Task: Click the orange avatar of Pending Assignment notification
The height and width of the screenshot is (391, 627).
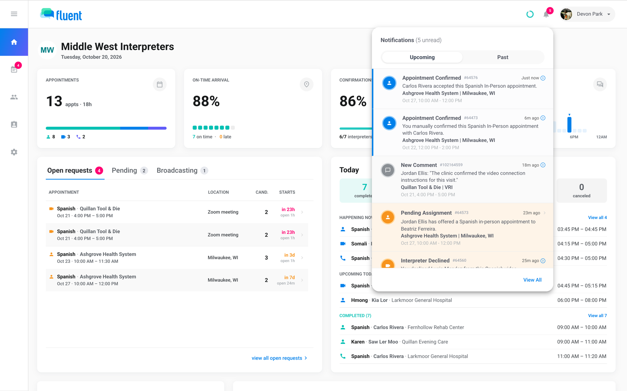Action: pos(388,217)
